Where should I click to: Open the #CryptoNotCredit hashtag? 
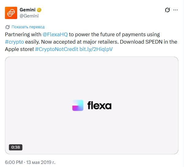(x=56, y=49)
